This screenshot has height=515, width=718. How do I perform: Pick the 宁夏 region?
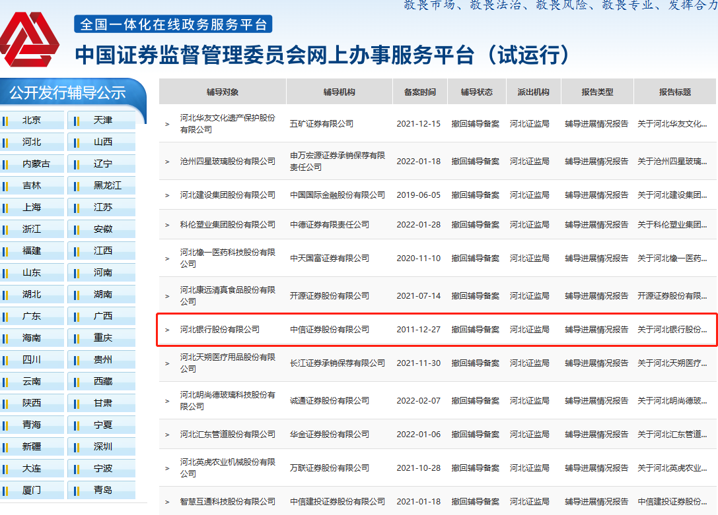(x=102, y=425)
